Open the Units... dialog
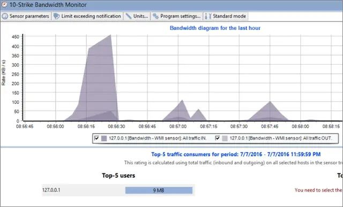 [x=137, y=16]
